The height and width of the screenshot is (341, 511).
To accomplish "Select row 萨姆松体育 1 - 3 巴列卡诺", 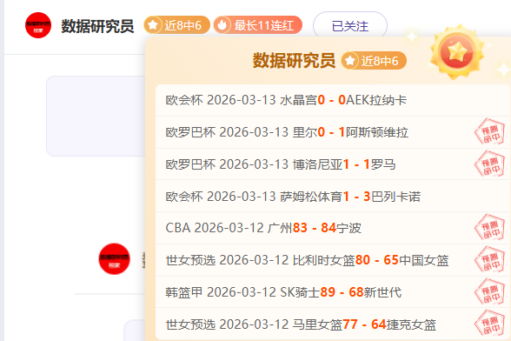I will point(332,196).
